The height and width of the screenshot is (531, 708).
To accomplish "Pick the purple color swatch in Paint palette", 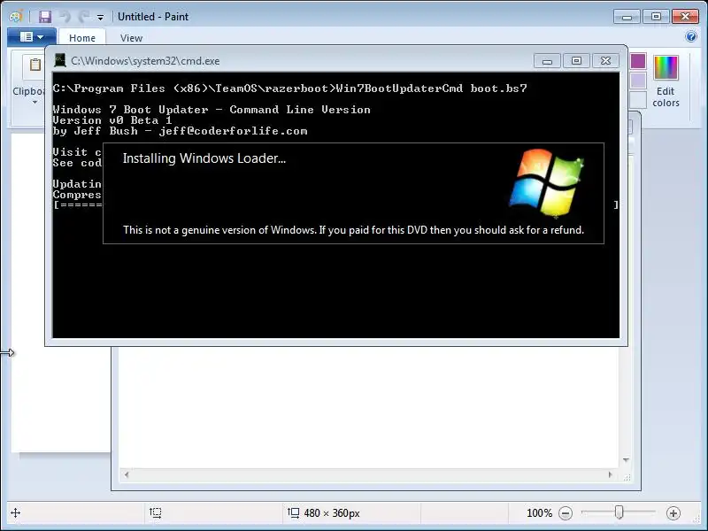I will click(638, 61).
